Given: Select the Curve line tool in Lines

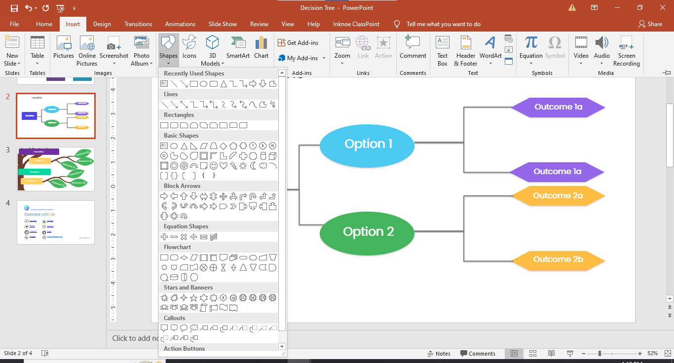Looking at the screenshot, I should tap(253, 105).
